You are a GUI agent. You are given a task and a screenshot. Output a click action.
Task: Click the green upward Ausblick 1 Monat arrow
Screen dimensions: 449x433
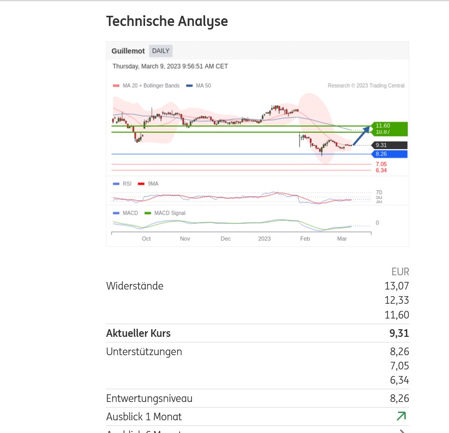401,416
